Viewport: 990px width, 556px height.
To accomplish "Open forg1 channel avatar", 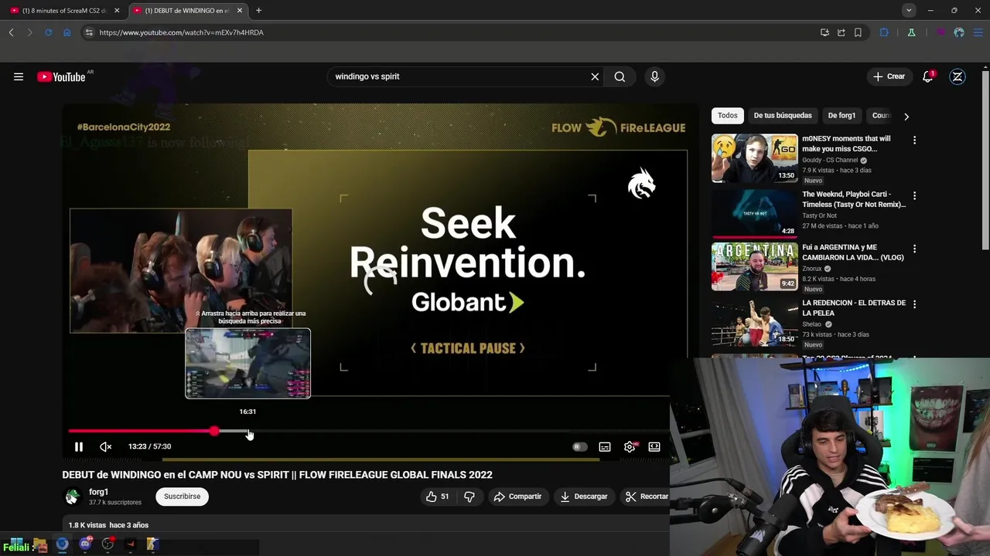I will click(x=72, y=497).
